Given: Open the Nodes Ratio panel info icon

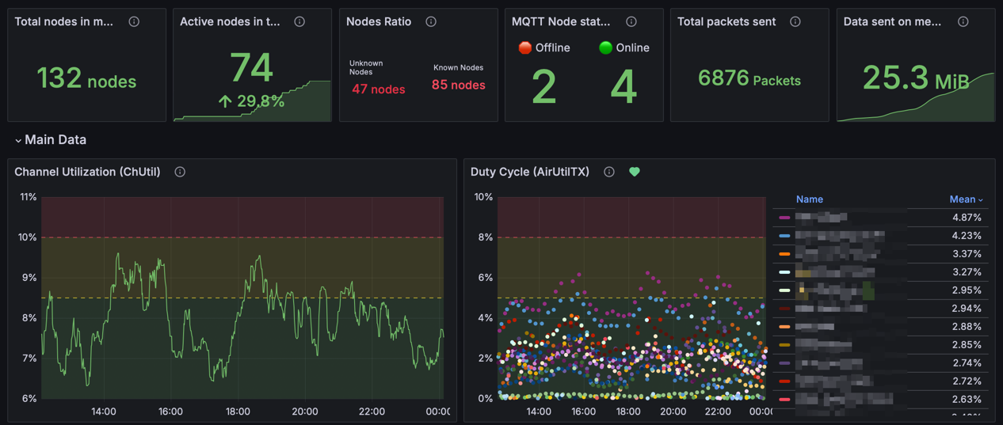Looking at the screenshot, I should [431, 22].
